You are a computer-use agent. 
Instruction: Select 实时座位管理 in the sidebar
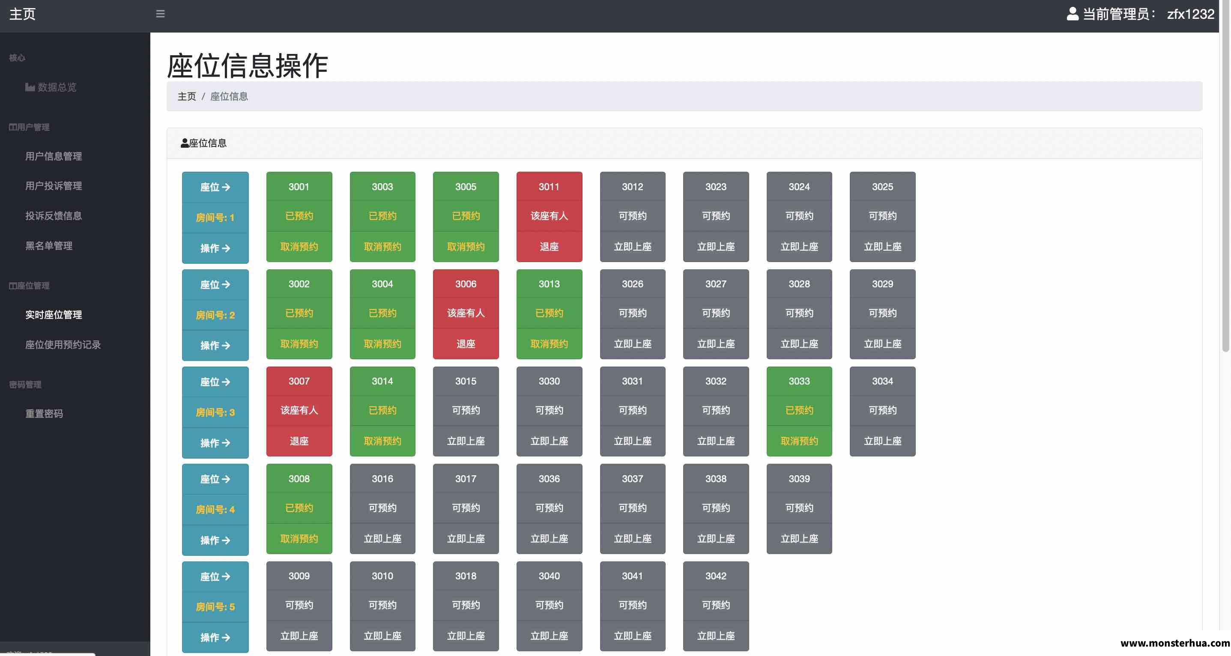[54, 315]
